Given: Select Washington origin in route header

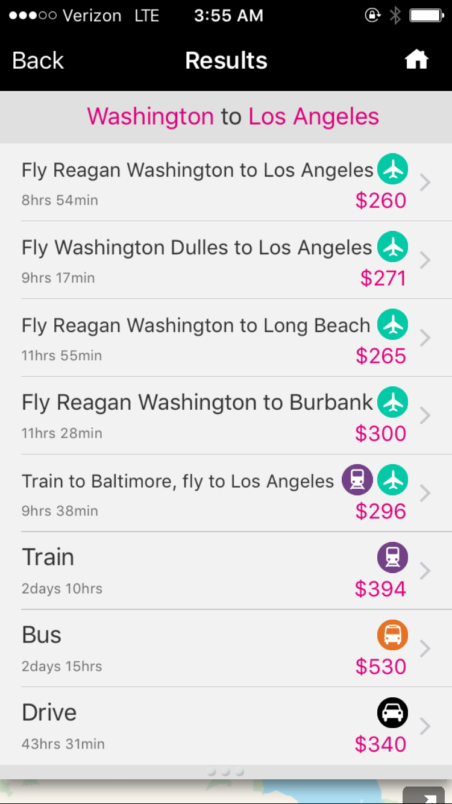Looking at the screenshot, I should click(x=151, y=116).
